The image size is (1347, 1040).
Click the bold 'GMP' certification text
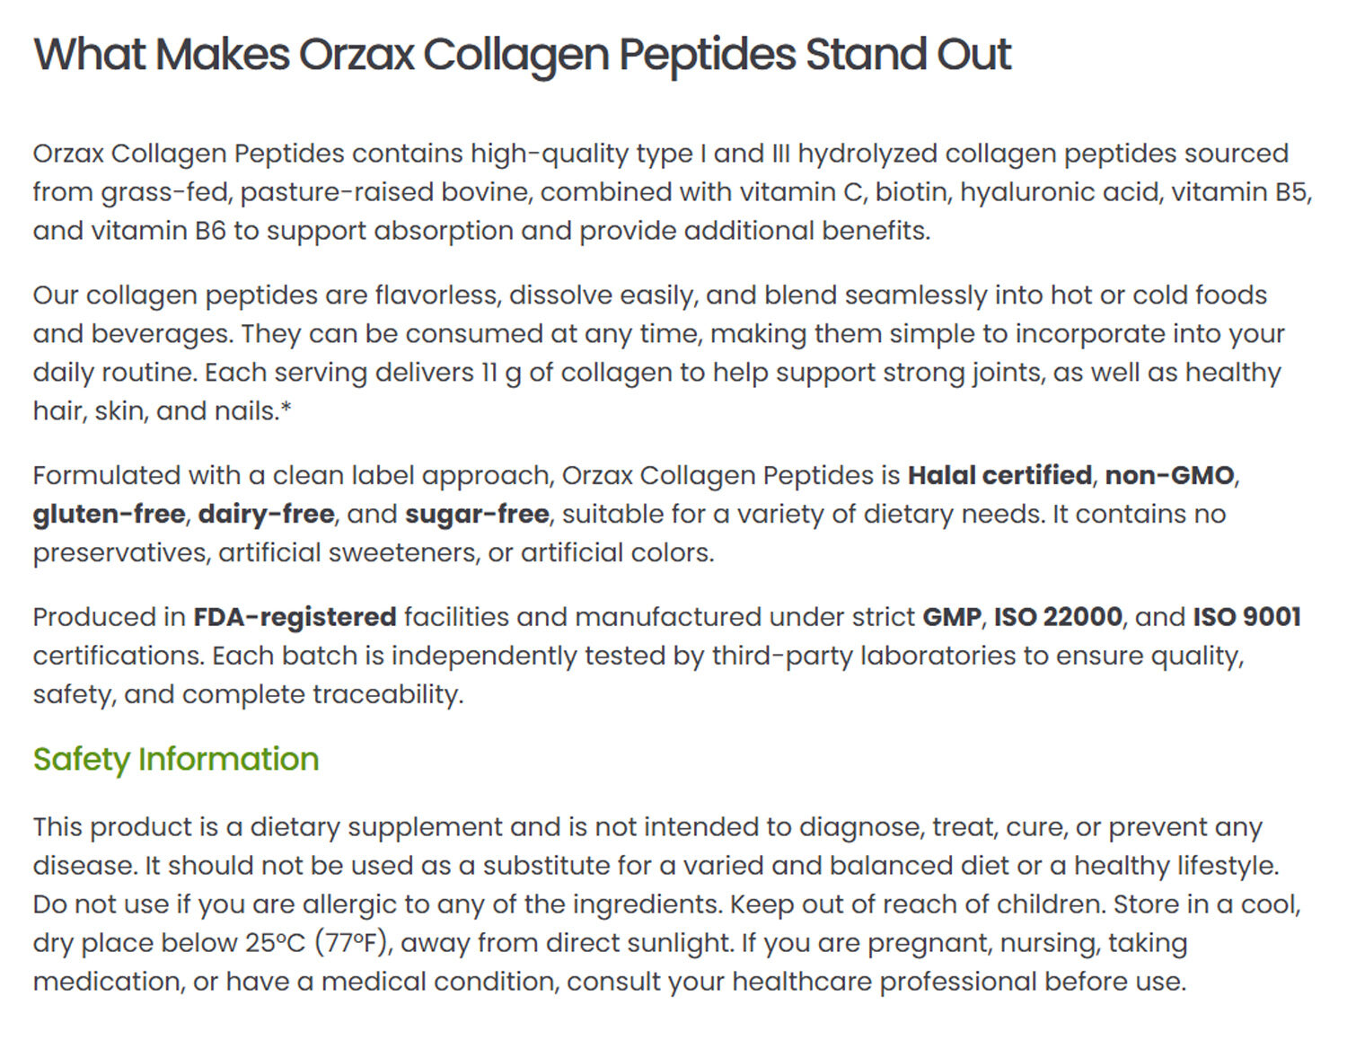click(951, 617)
